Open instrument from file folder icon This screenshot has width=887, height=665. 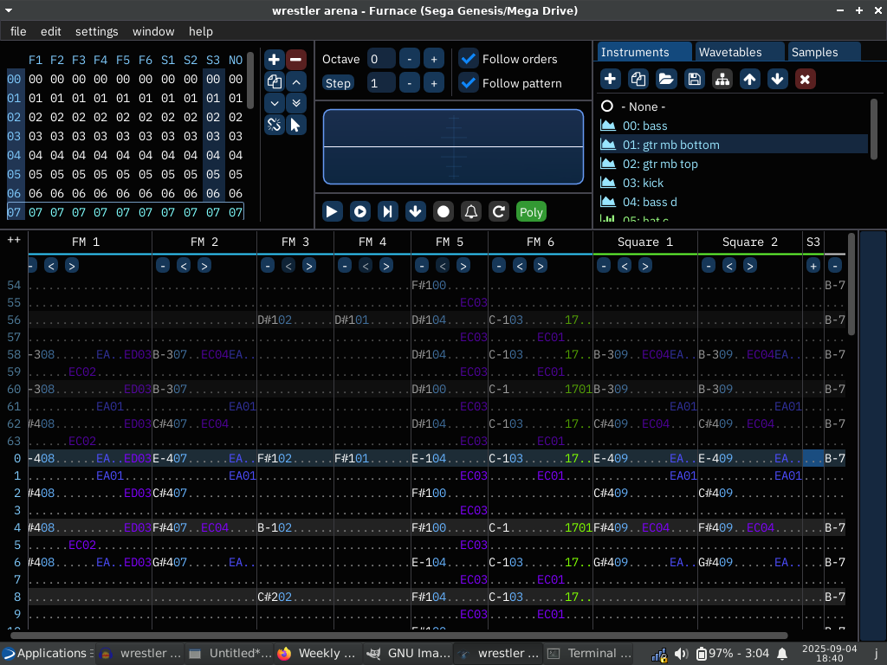(x=666, y=80)
